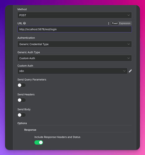145x155 pixels.
Task: Click the Options section label
Action: (22, 123)
